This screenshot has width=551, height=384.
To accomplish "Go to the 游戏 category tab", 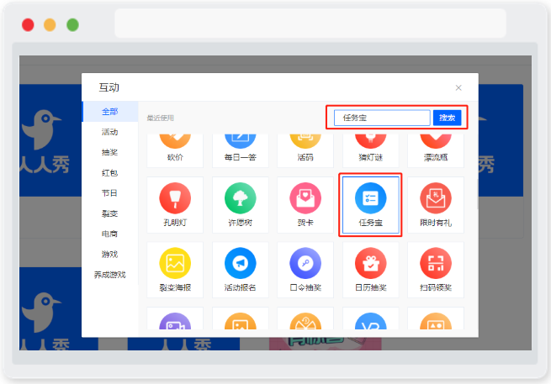I will 109,254.
